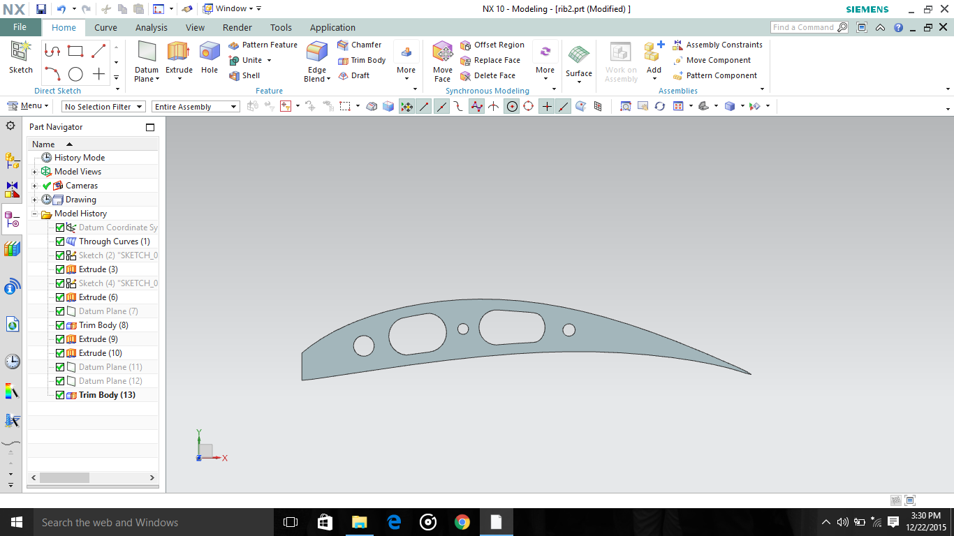Open the Hole feature tool

(210, 57)
